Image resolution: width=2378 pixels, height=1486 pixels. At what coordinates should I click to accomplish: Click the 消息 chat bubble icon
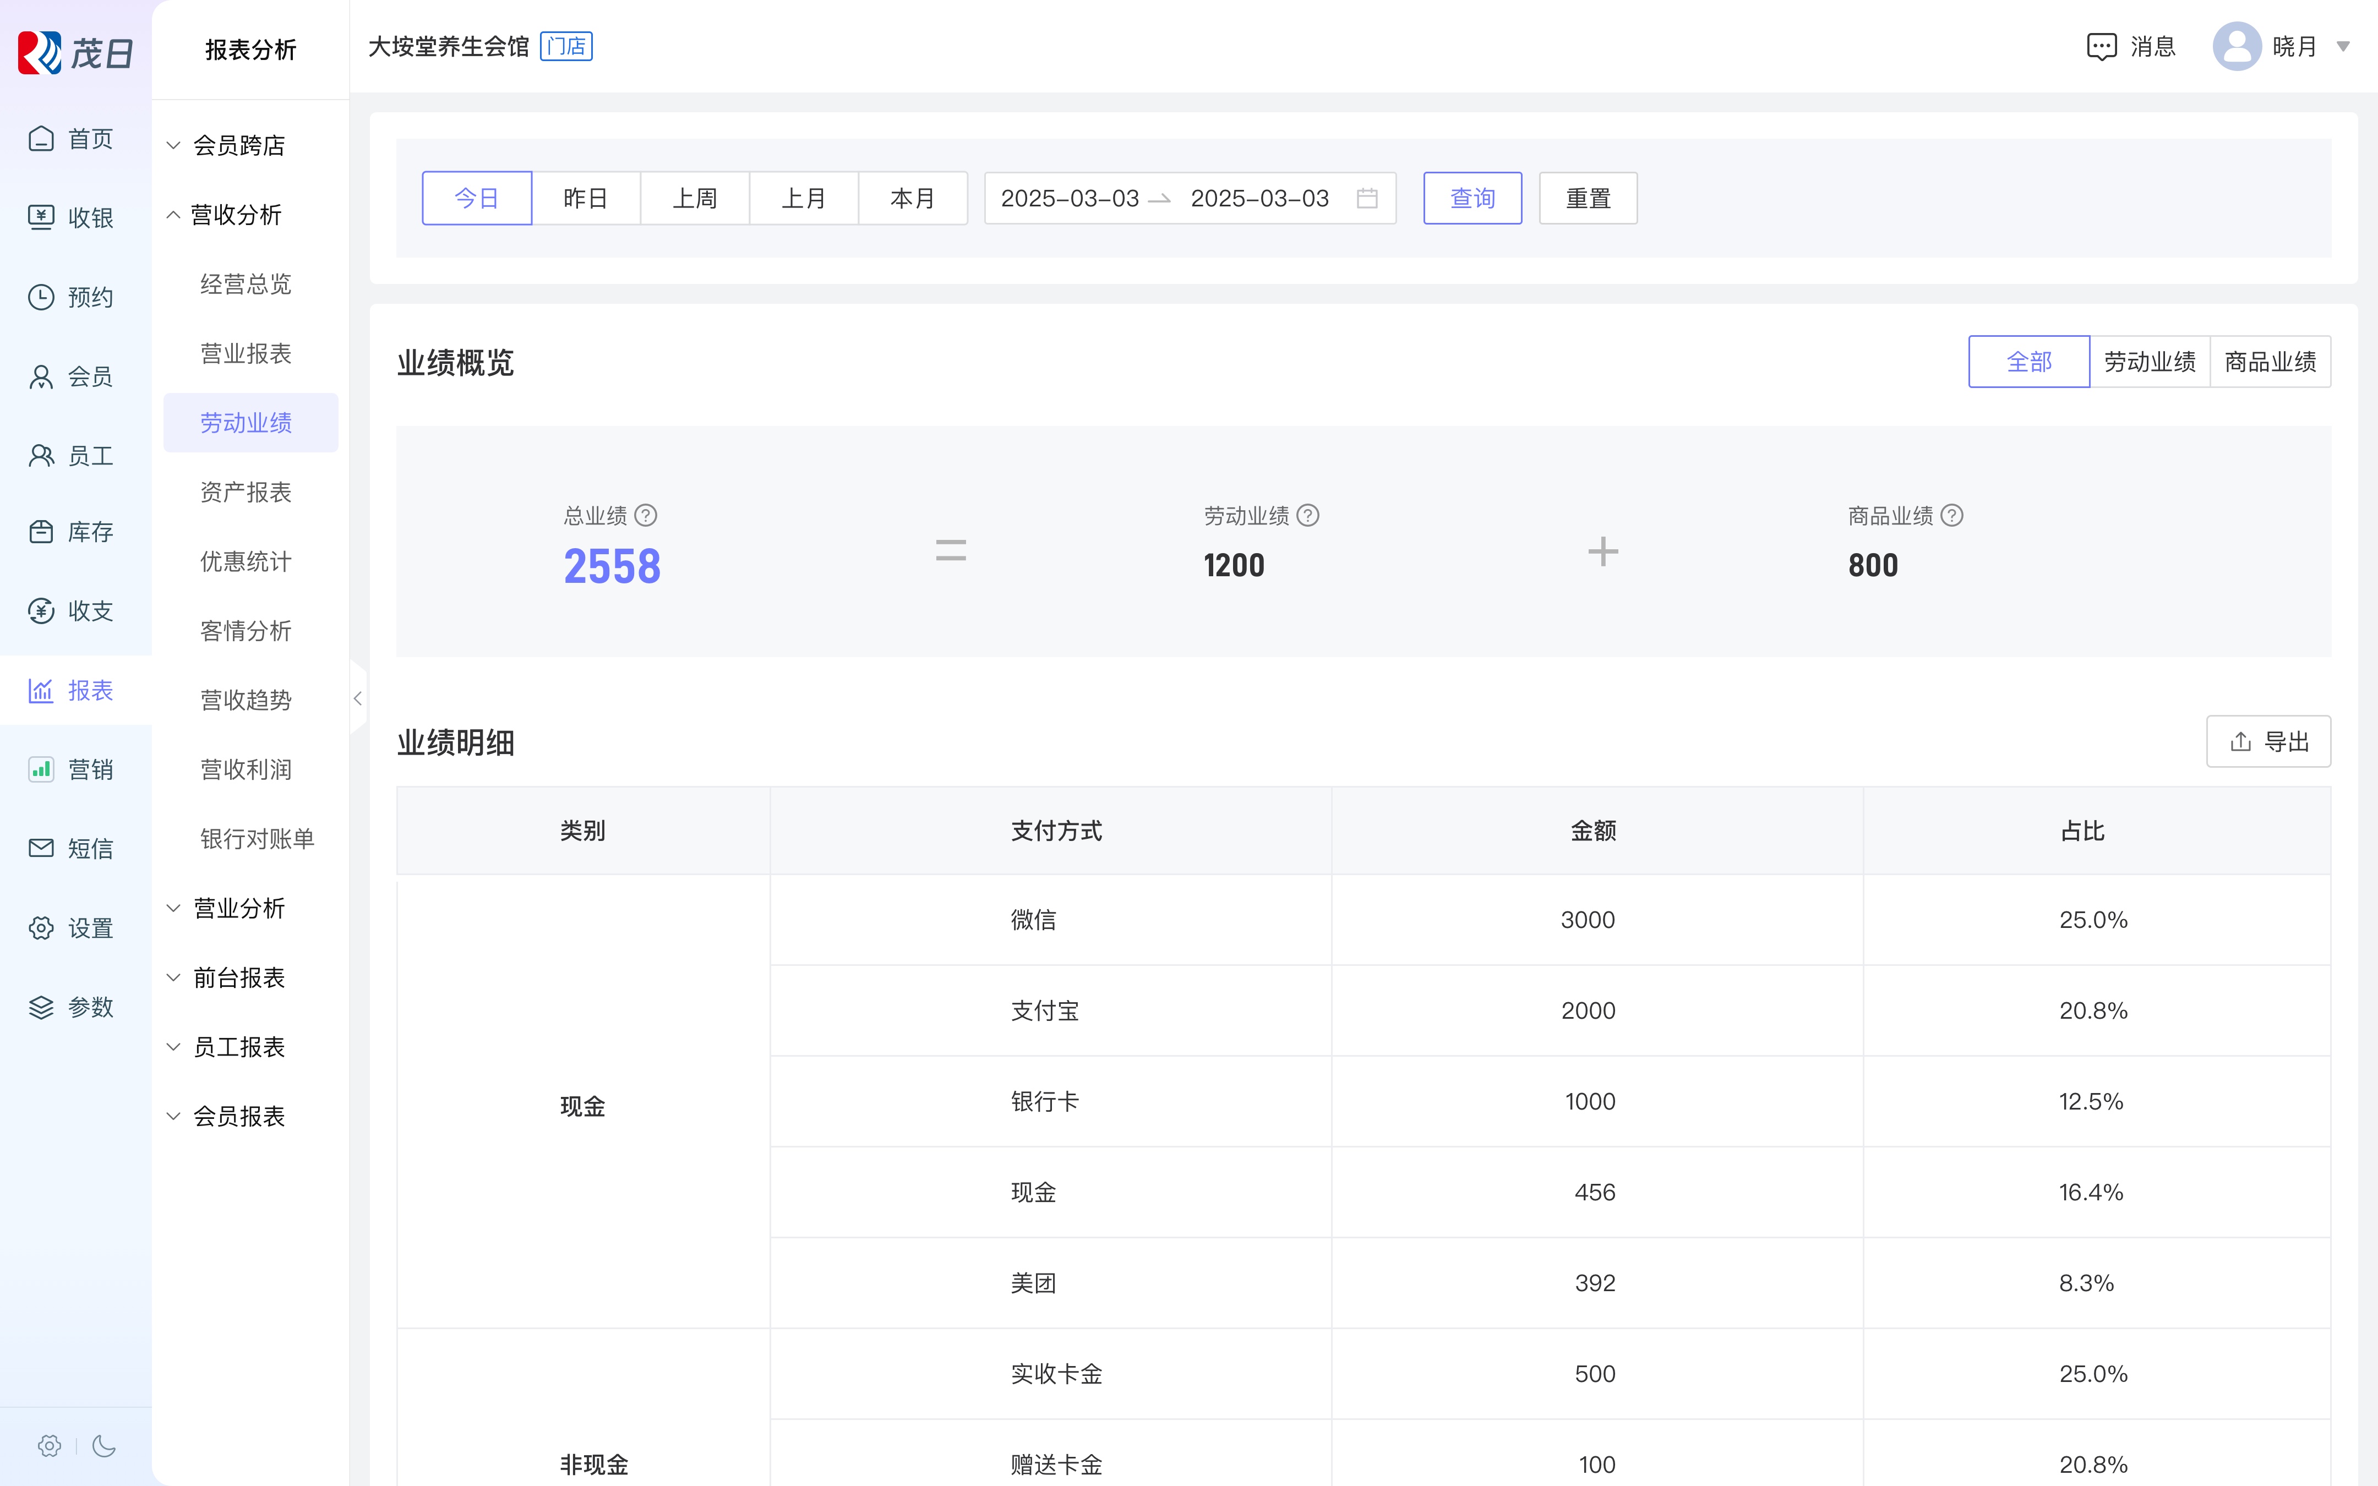pyautogui.click(x=2101, y=46)
